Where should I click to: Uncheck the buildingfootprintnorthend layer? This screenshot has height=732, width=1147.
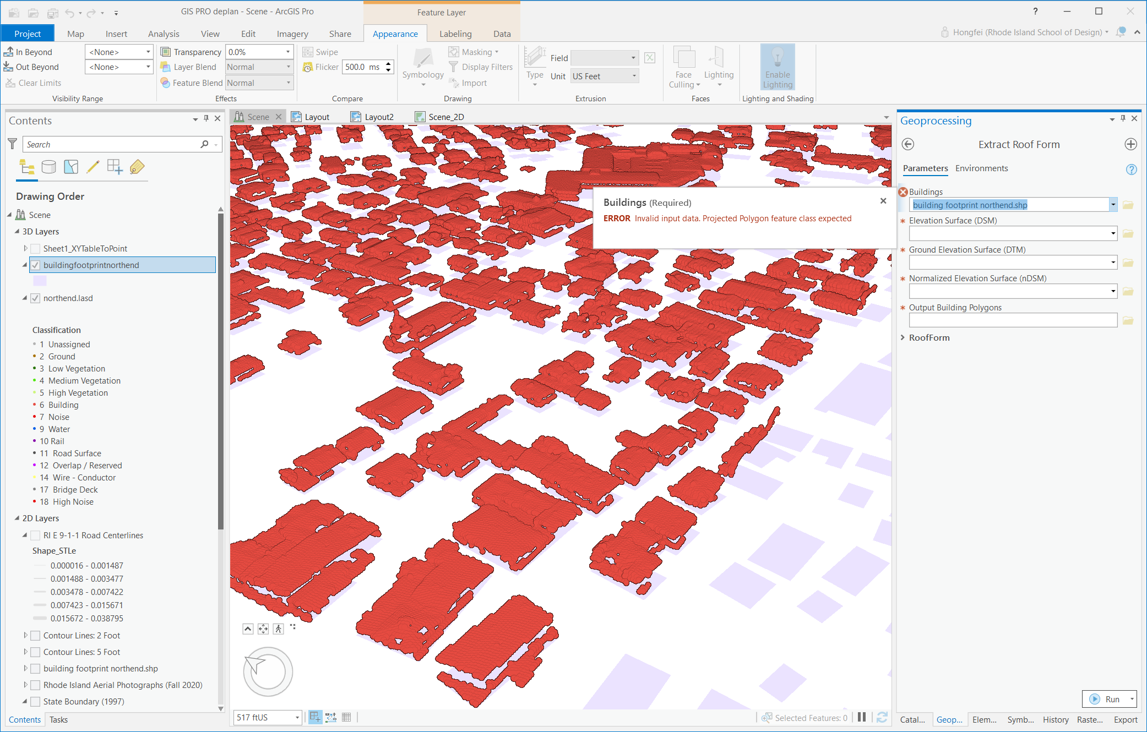[35, 265]
